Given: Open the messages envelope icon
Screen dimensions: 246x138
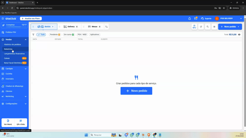Looking at the screenshot, I should tap(196, 18).
